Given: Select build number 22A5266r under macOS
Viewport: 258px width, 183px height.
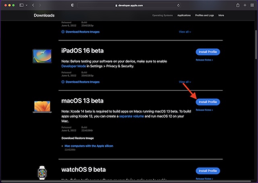Looking at the screenshot, I should [x=87, y=131].
